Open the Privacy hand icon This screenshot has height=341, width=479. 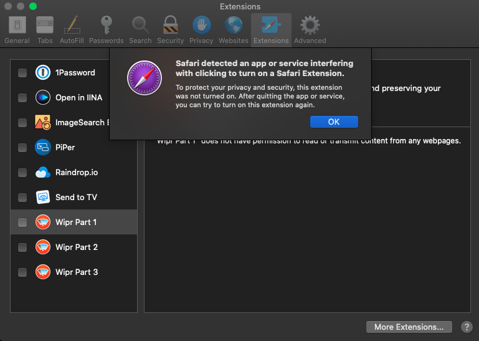click(x=202, y=25)
